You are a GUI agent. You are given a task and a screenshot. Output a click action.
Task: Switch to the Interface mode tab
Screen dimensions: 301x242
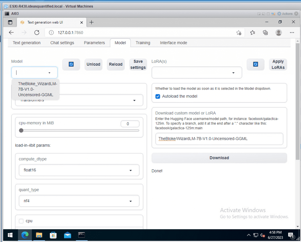click(x=173, y=43)
